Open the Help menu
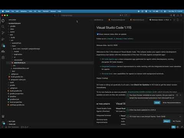The height and width of the screenshot is (138, 184). click(59, 11)
